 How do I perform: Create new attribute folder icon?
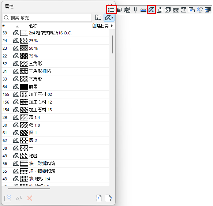pyautogui.click(x=8, y=198)
